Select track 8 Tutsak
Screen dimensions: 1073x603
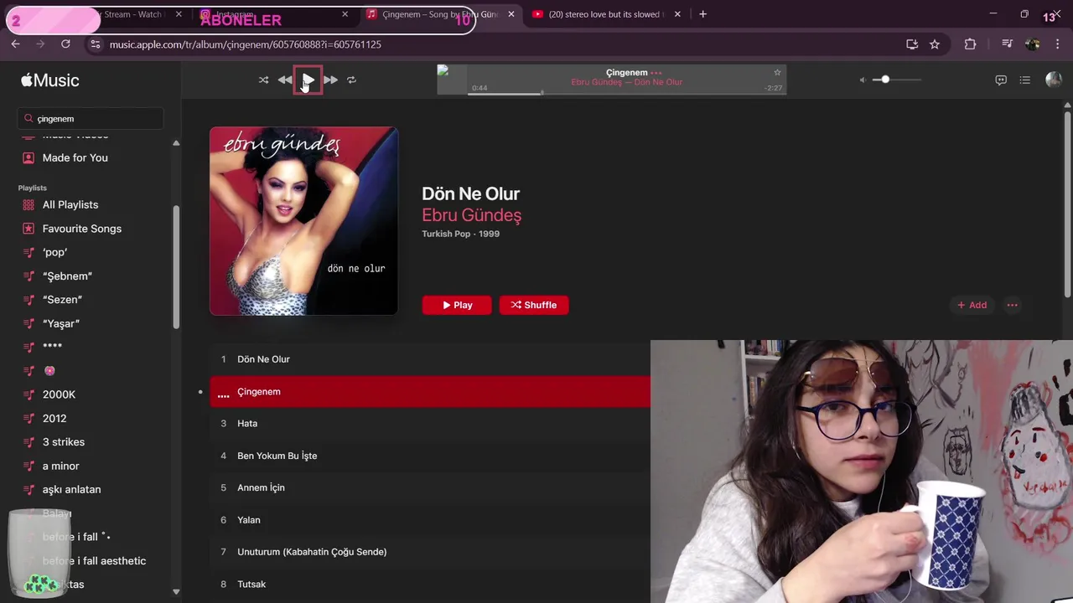point(430,584)
